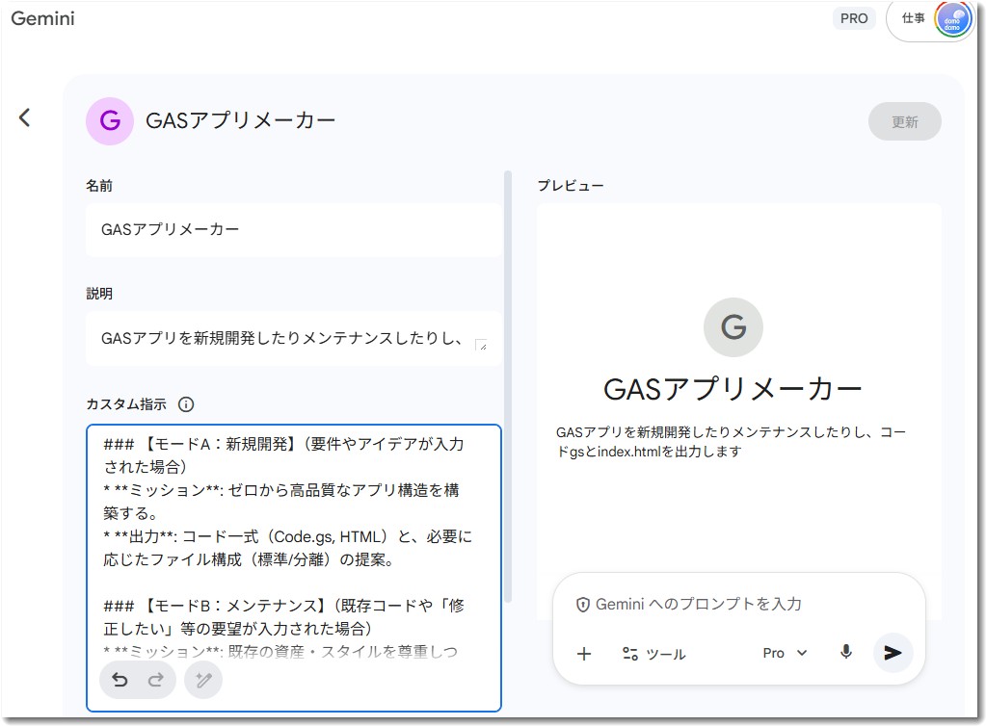The width and height of the screenshot is (986, 726).
Task: Click the back chevron to leave editor
Action: (24, 117)
